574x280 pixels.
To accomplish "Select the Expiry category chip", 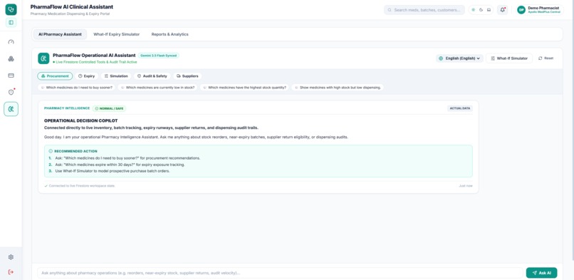I will [x=86, y=76].
